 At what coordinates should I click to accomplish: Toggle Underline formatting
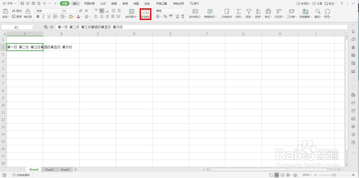point(49,16)
